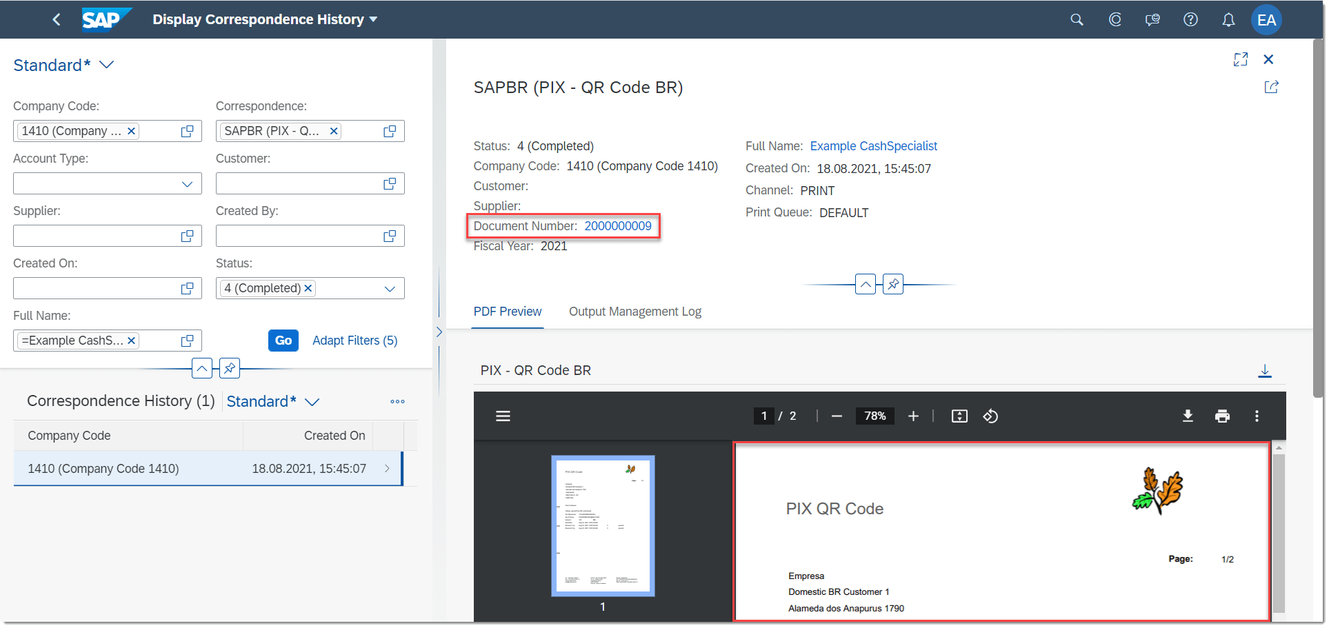The image size is (1329, 628).
Task: Open value help for Created By field
Action: point(390,236)
